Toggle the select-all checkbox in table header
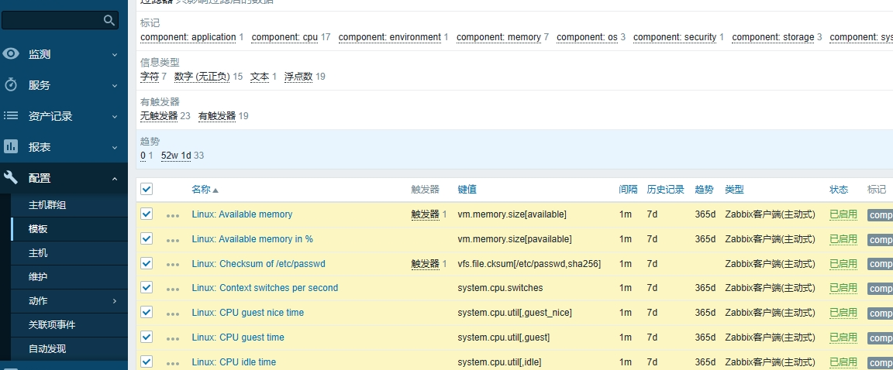Screen dimensions: 893x370 point(147,189)
